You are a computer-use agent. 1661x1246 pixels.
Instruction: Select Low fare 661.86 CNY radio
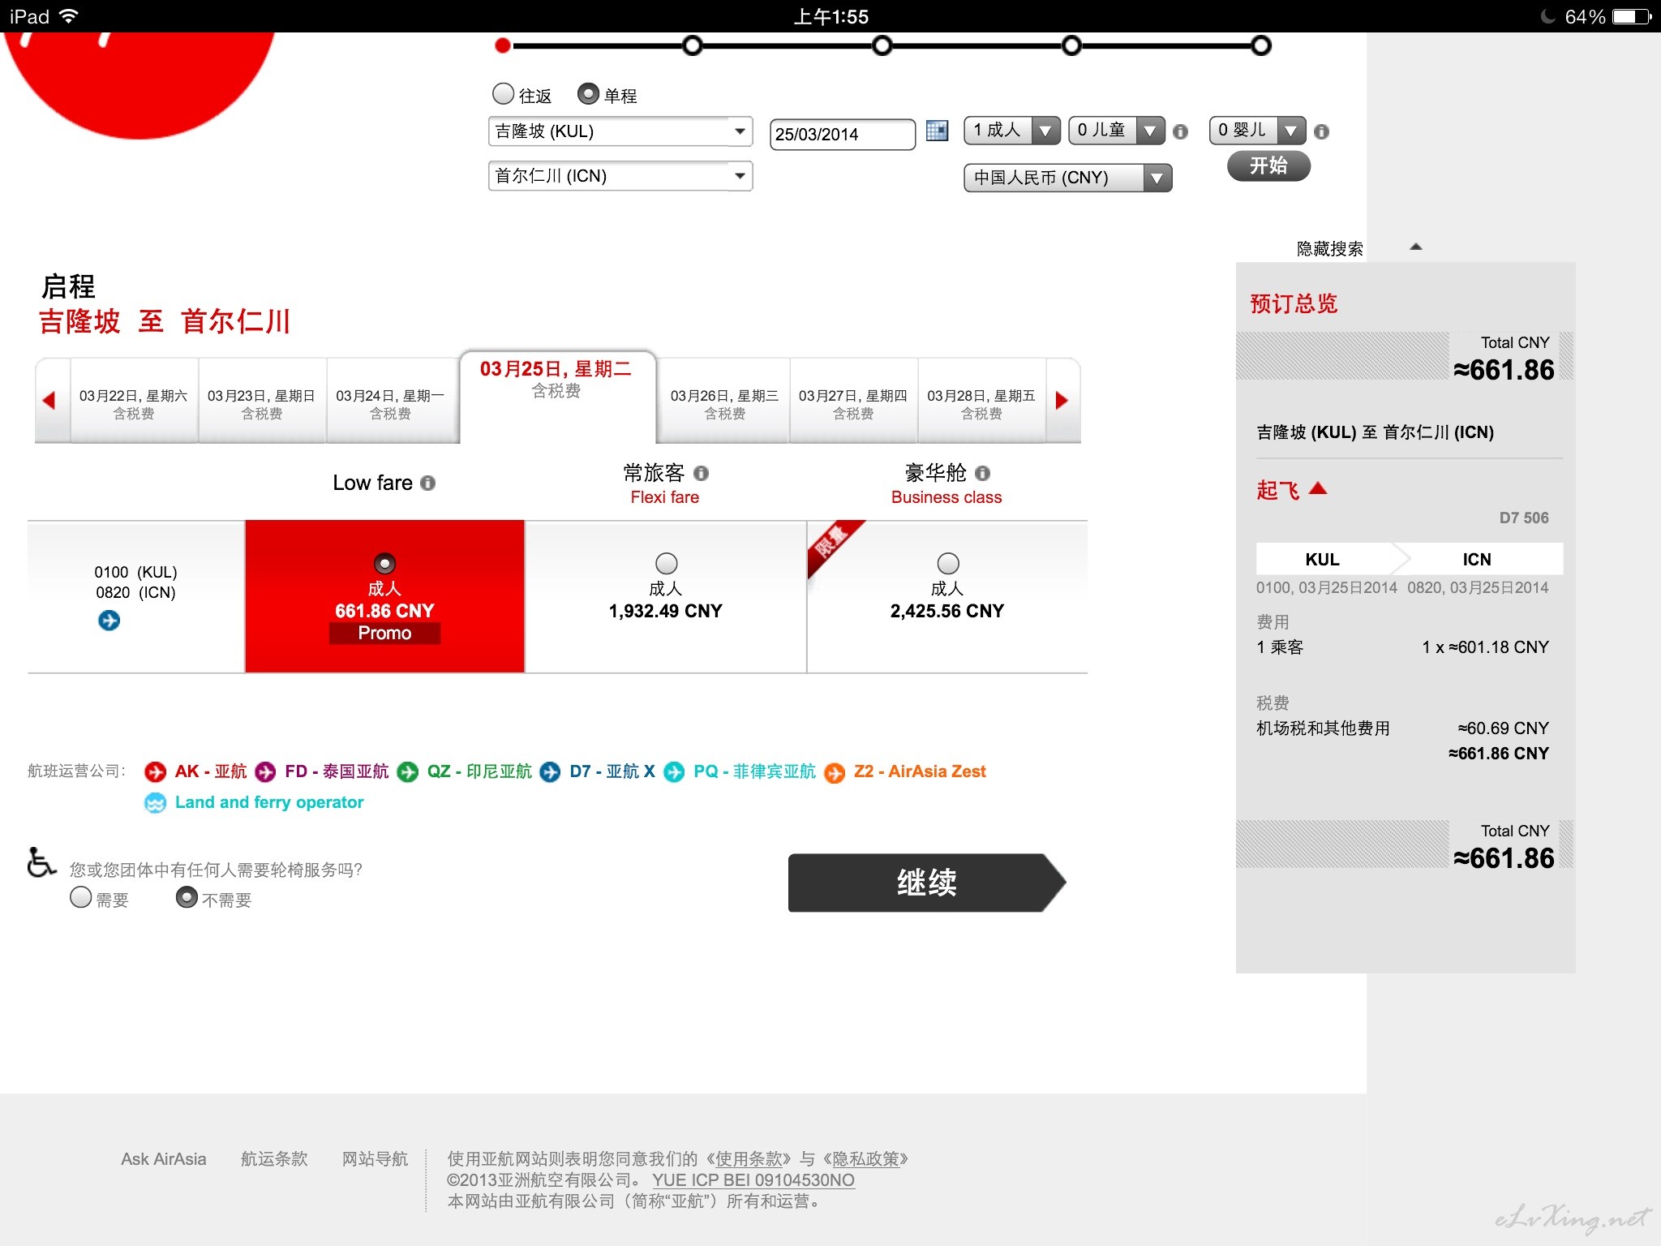click(384, 563)
